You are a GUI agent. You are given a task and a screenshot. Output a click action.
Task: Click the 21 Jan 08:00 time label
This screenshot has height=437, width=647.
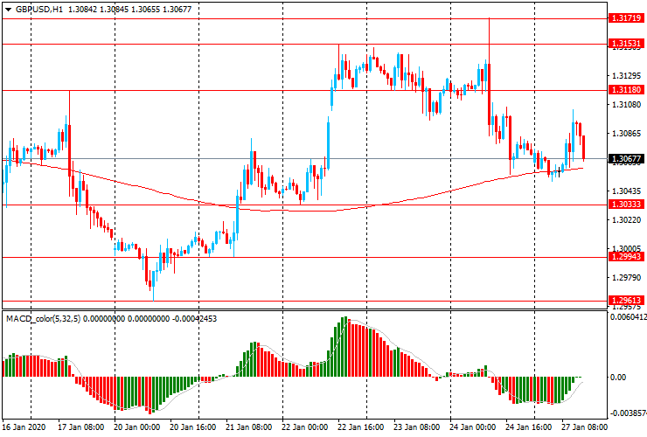coord(249,427)
